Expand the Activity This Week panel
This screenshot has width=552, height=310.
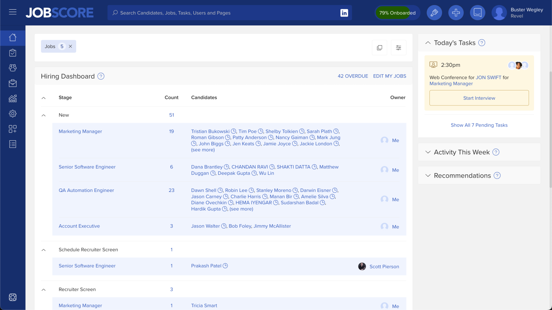tap(428, 152)
